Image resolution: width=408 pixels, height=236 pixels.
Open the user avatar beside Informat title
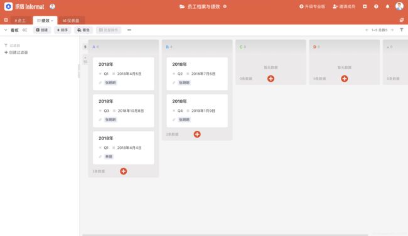[52, 6]
